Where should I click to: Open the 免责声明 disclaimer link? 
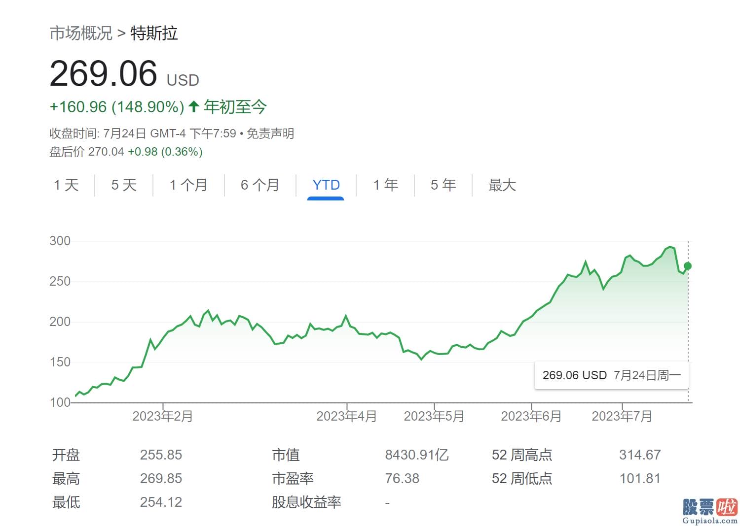[x=270, y=133]
